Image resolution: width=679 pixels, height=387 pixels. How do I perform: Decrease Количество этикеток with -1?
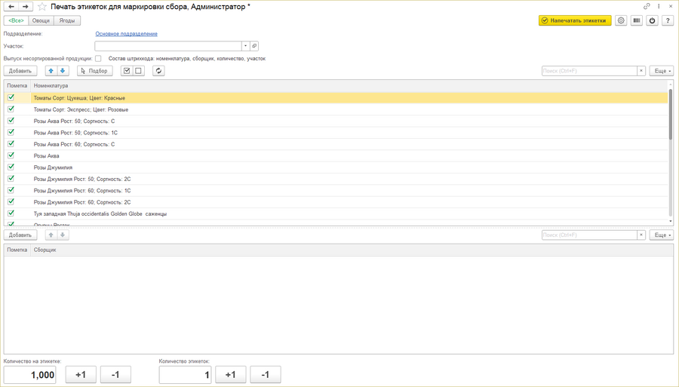point(266,374)
